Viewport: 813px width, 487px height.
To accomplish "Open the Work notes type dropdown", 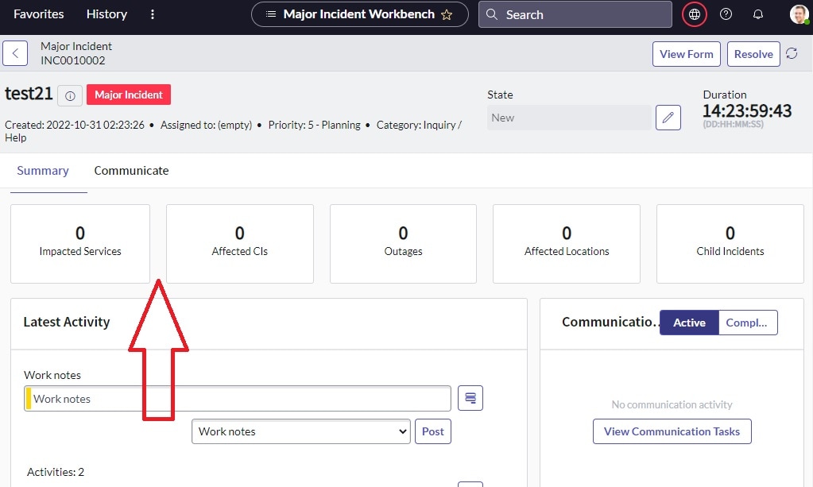I will (300, 431).
